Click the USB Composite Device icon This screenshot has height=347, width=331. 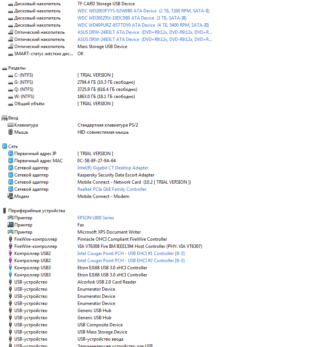[x=11, y=324]
